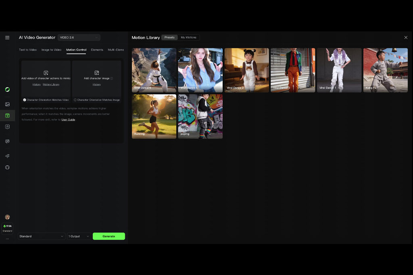
Task: Click the green circular home logo icon
Action: tap(7, 90)
